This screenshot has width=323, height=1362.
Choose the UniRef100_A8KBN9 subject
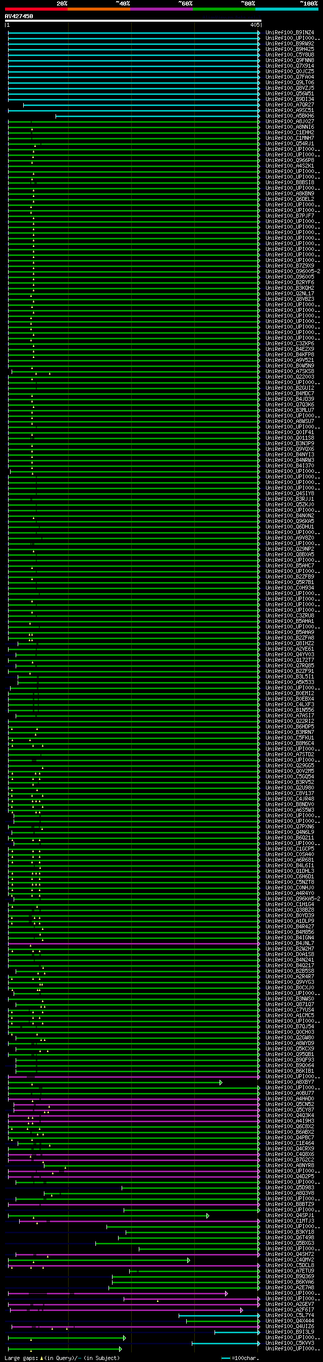click(x=290, y=193)
